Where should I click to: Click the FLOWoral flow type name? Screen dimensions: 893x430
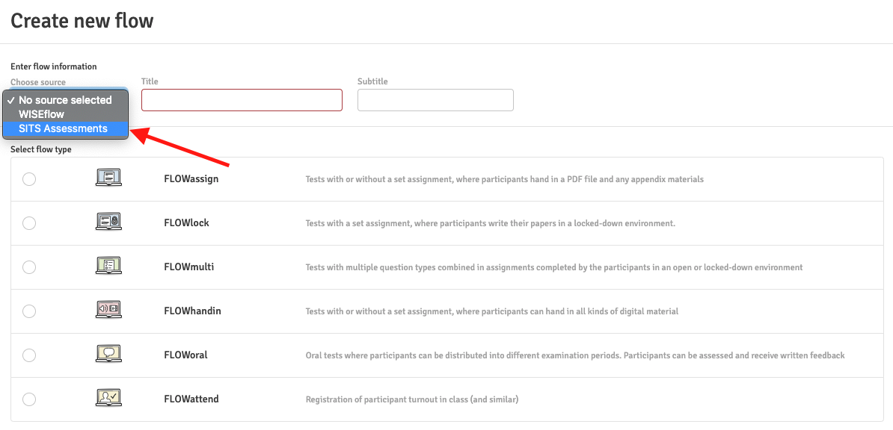185,355
